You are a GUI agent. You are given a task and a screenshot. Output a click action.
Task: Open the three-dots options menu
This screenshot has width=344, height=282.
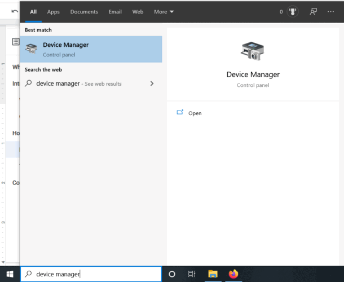coord(330,12)
